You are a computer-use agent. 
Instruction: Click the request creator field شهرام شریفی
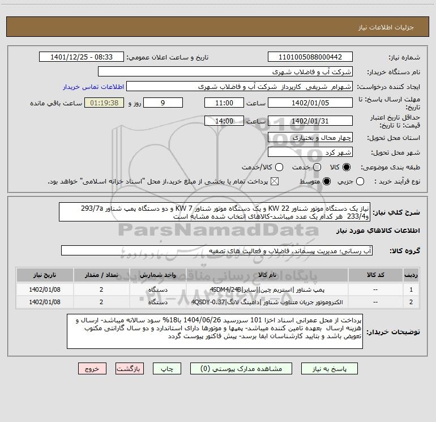click(x=240, y=86)
